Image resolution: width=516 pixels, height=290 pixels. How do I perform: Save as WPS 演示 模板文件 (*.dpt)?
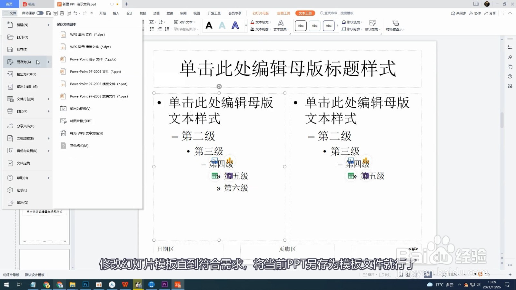[98, 47]
